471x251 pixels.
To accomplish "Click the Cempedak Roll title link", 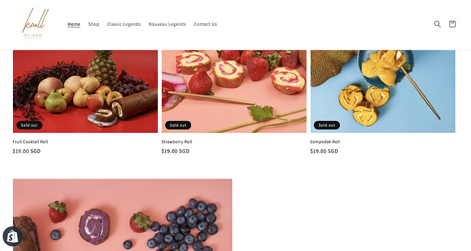I will click(x=325, y=142).
